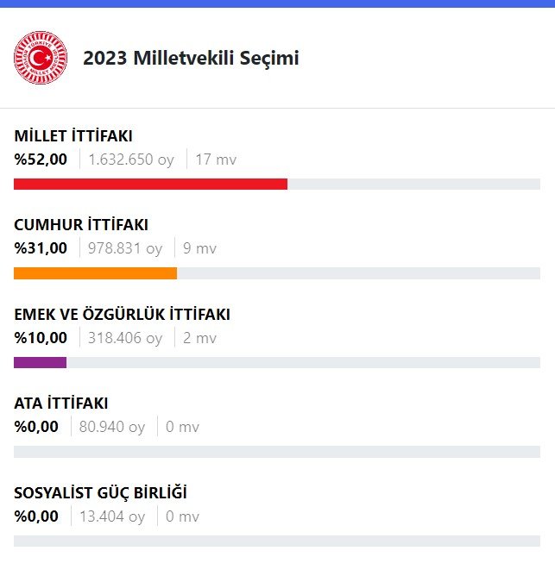The image size is (555, 582).
Task: Click the 1.632.650 oy vote count
Action: click(131, 160)
